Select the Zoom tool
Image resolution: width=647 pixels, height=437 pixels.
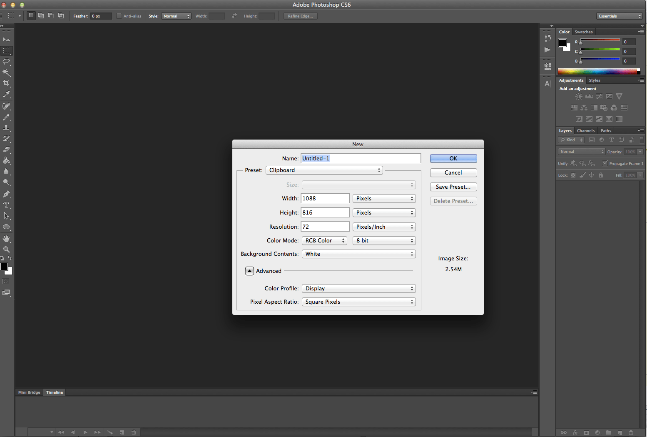click(6, 250)
